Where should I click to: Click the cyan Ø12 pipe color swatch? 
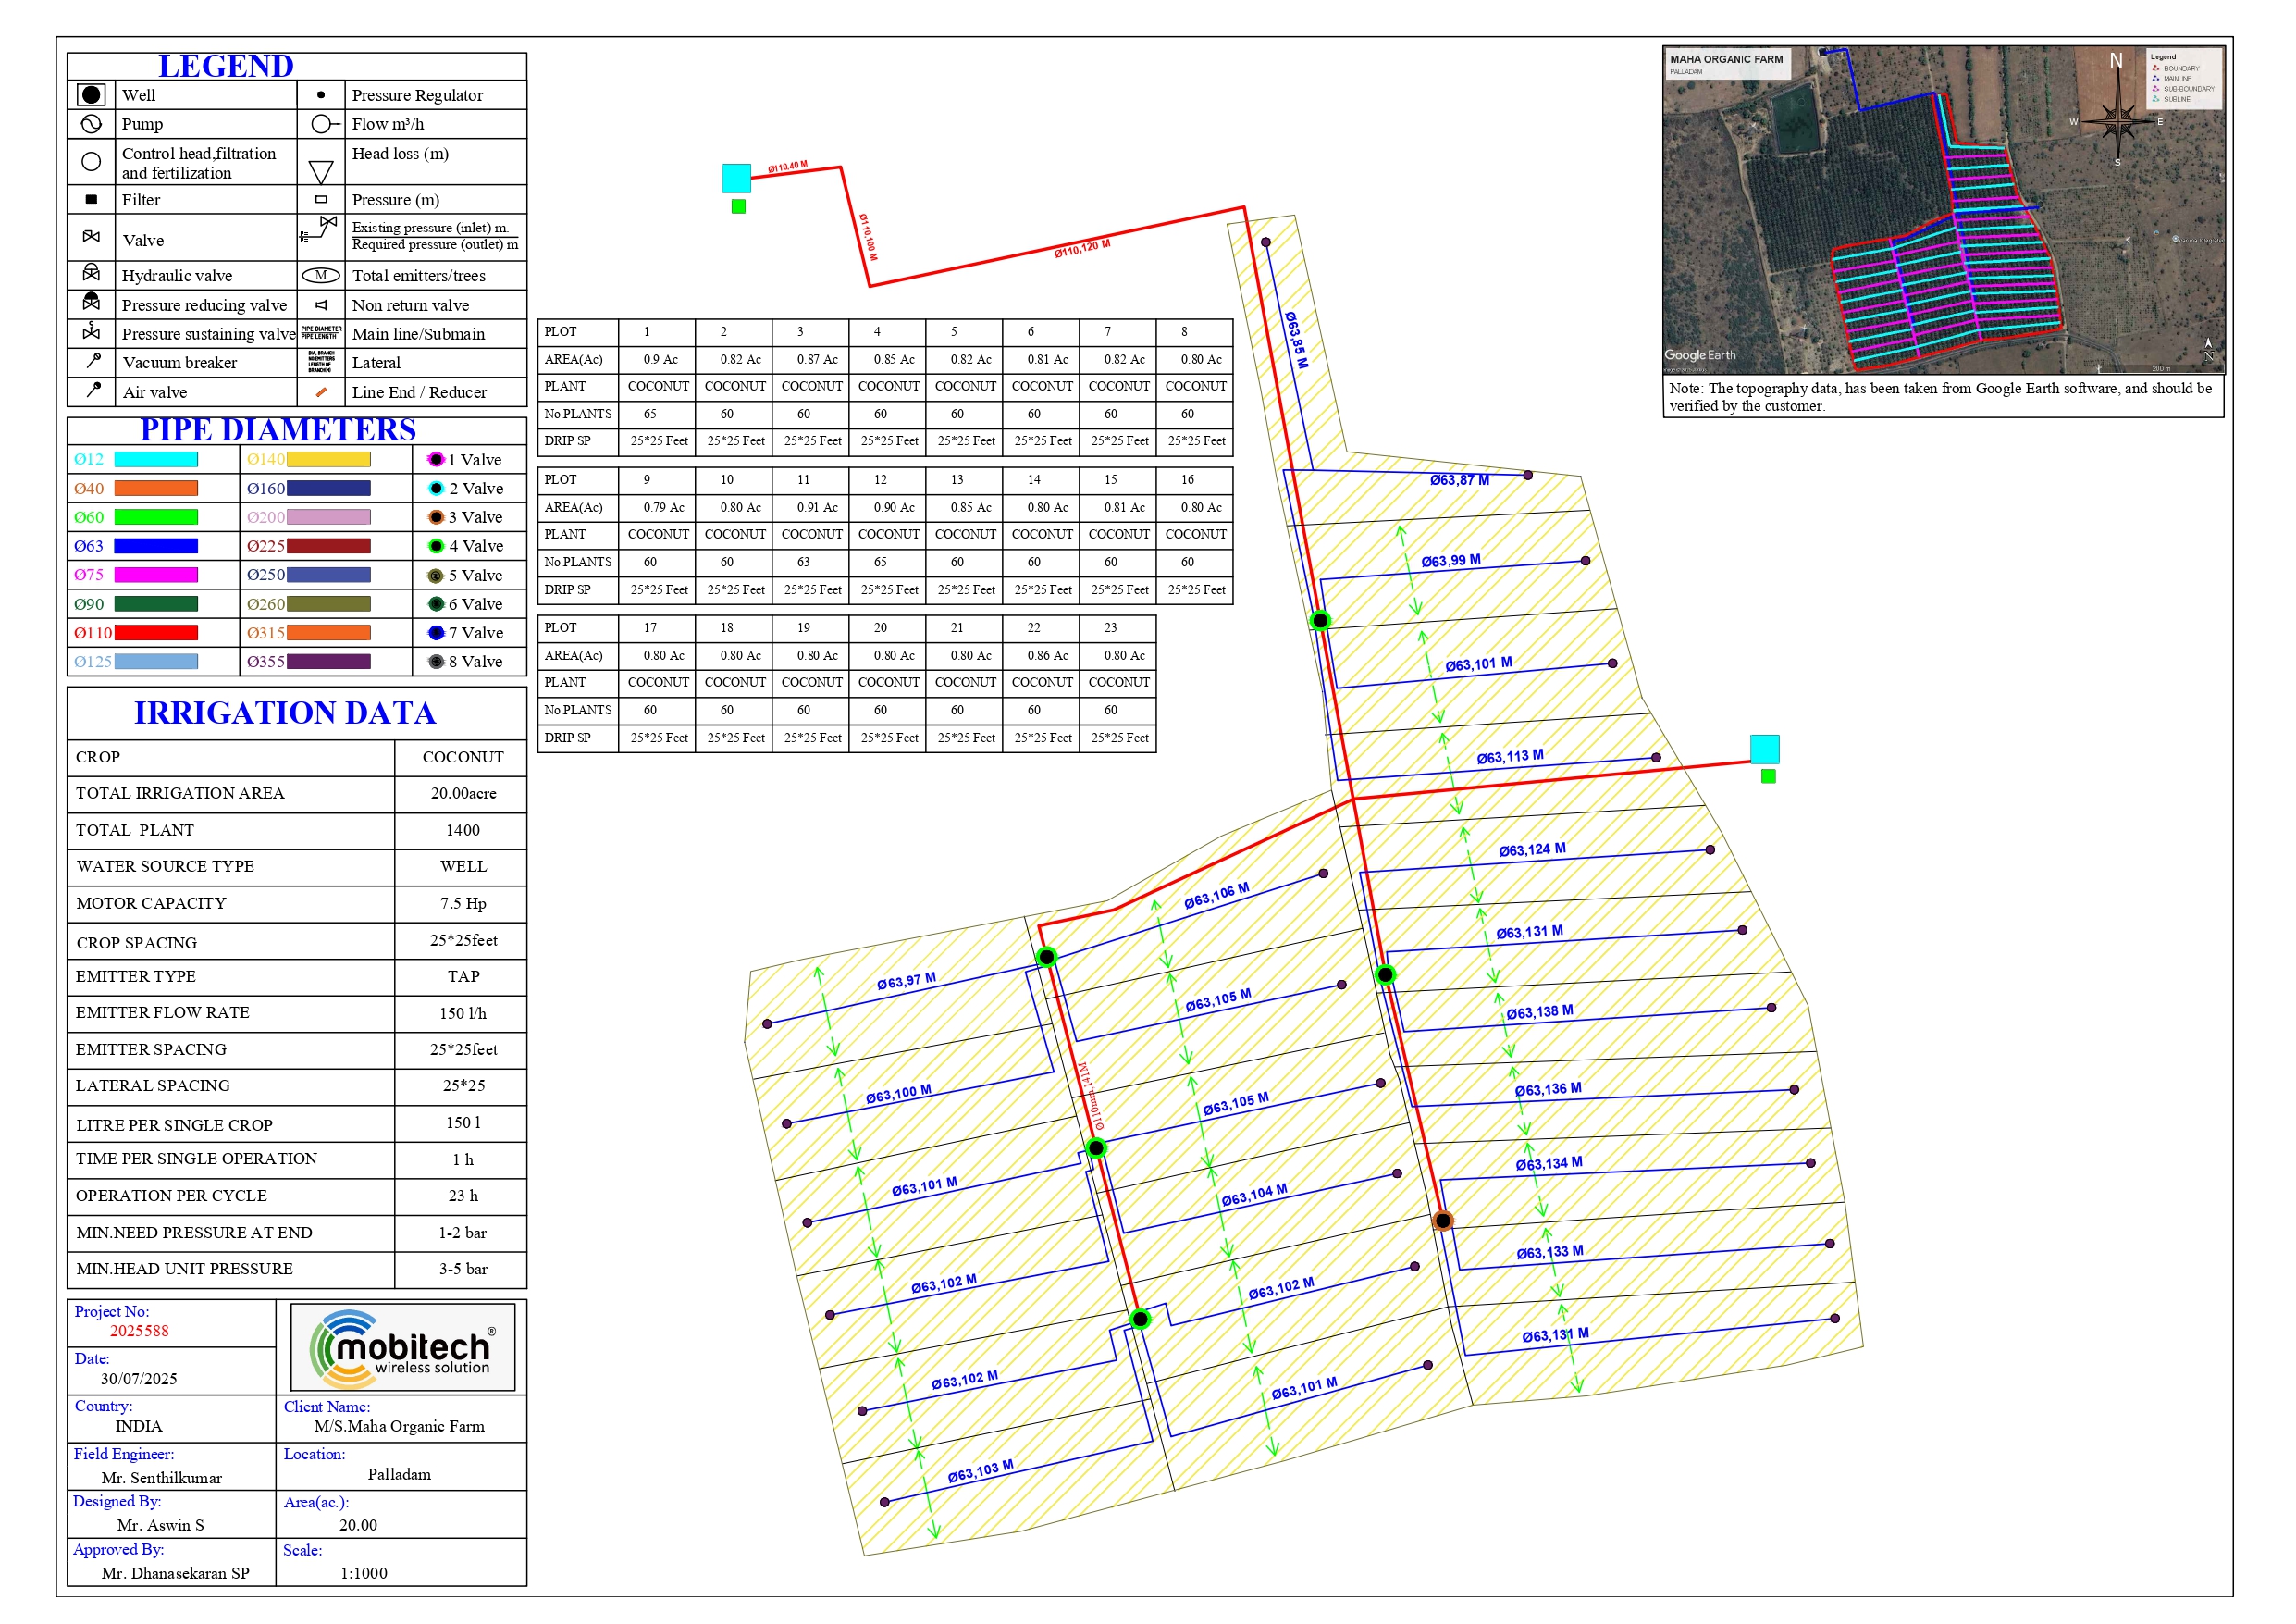click(156, 459)
